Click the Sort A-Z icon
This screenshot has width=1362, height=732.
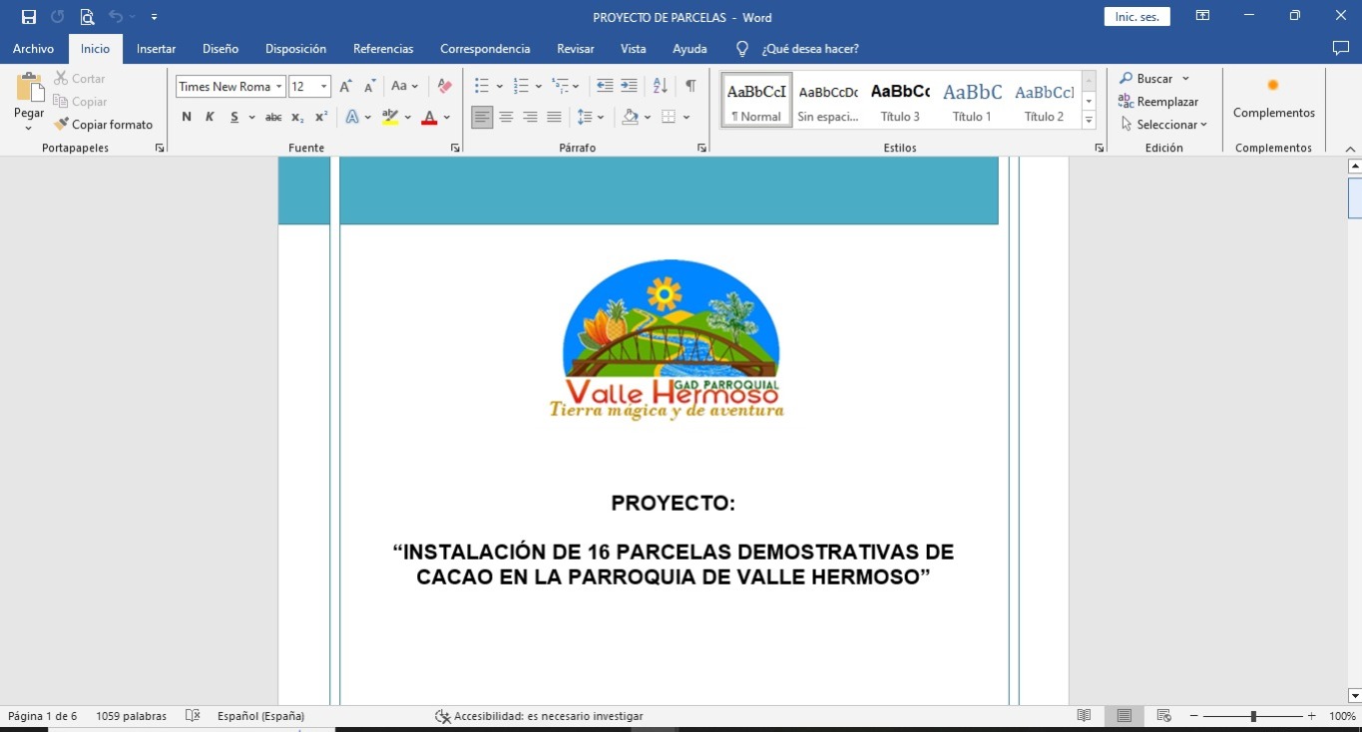[661, 87]
